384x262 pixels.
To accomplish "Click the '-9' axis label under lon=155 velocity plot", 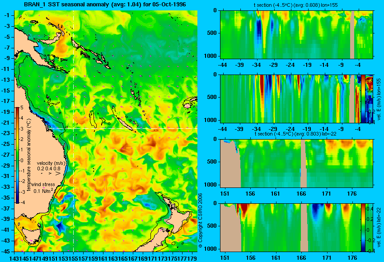I will 341,129.
